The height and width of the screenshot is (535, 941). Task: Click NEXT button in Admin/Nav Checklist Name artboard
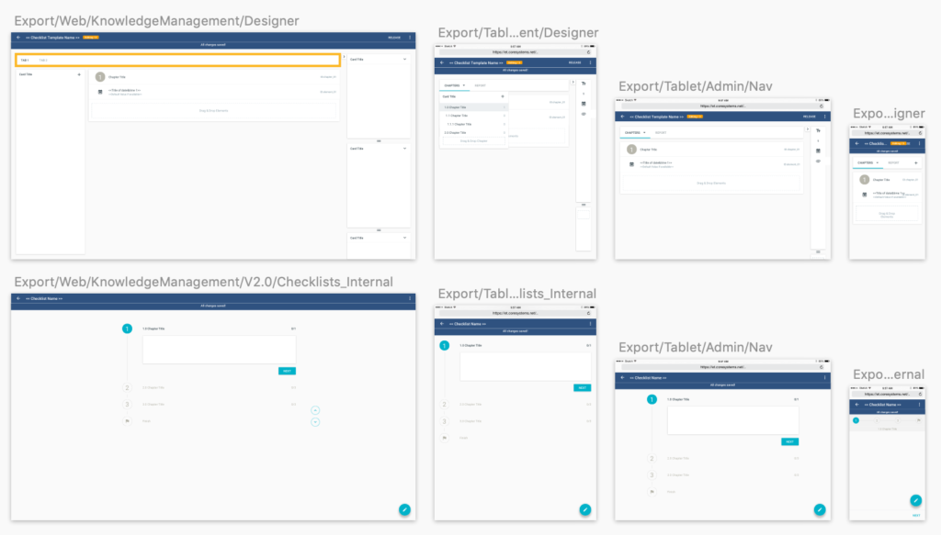click(789, 441)
